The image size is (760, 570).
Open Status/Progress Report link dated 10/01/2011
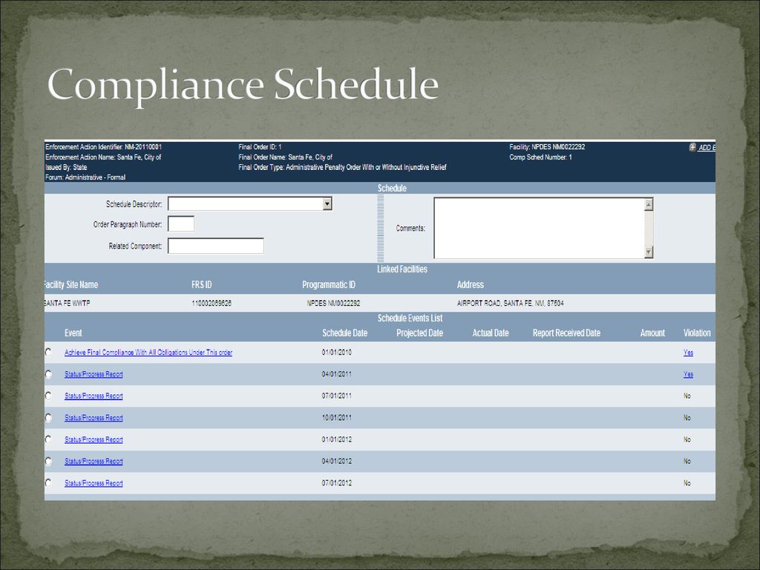click(94, 418)
